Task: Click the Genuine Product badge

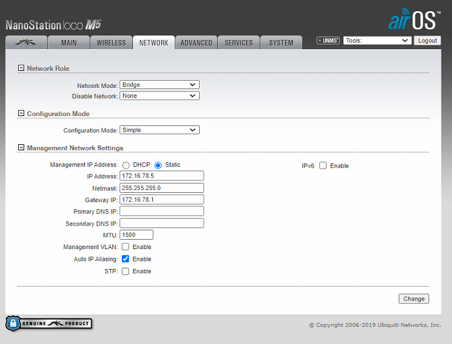Action: 49,323
